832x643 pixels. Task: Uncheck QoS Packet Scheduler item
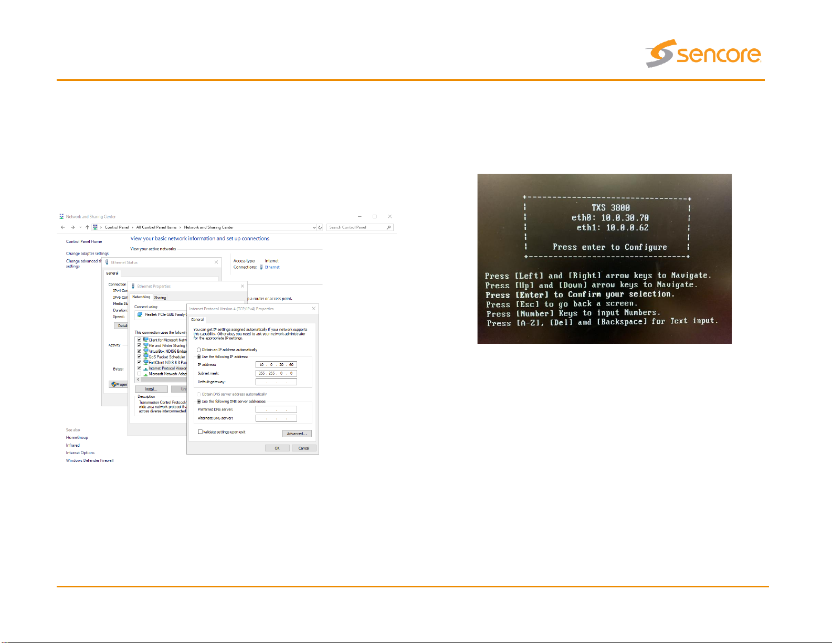[140, 357]
